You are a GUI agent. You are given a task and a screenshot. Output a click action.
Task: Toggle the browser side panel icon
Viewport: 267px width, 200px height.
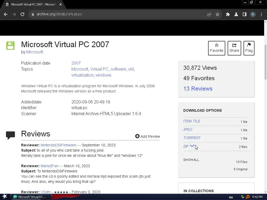(x=245, y=15)
